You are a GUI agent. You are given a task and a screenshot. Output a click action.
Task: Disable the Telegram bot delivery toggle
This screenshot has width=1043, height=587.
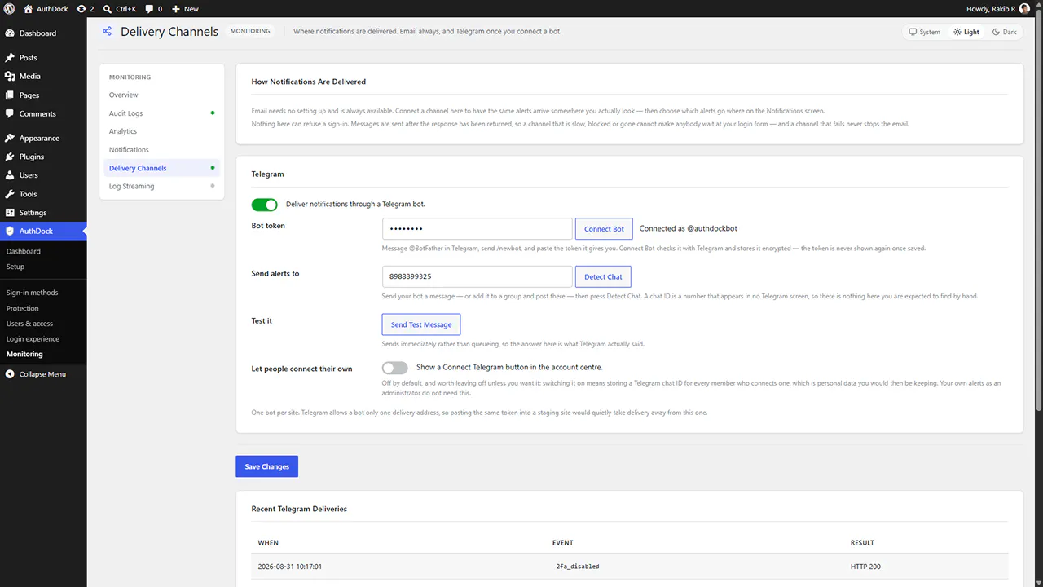point(264,205)
